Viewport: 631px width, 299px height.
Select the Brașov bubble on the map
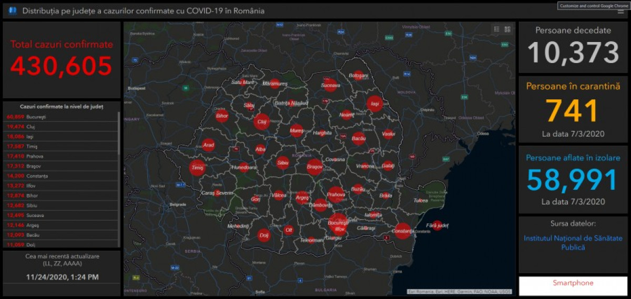pos(314,168)
